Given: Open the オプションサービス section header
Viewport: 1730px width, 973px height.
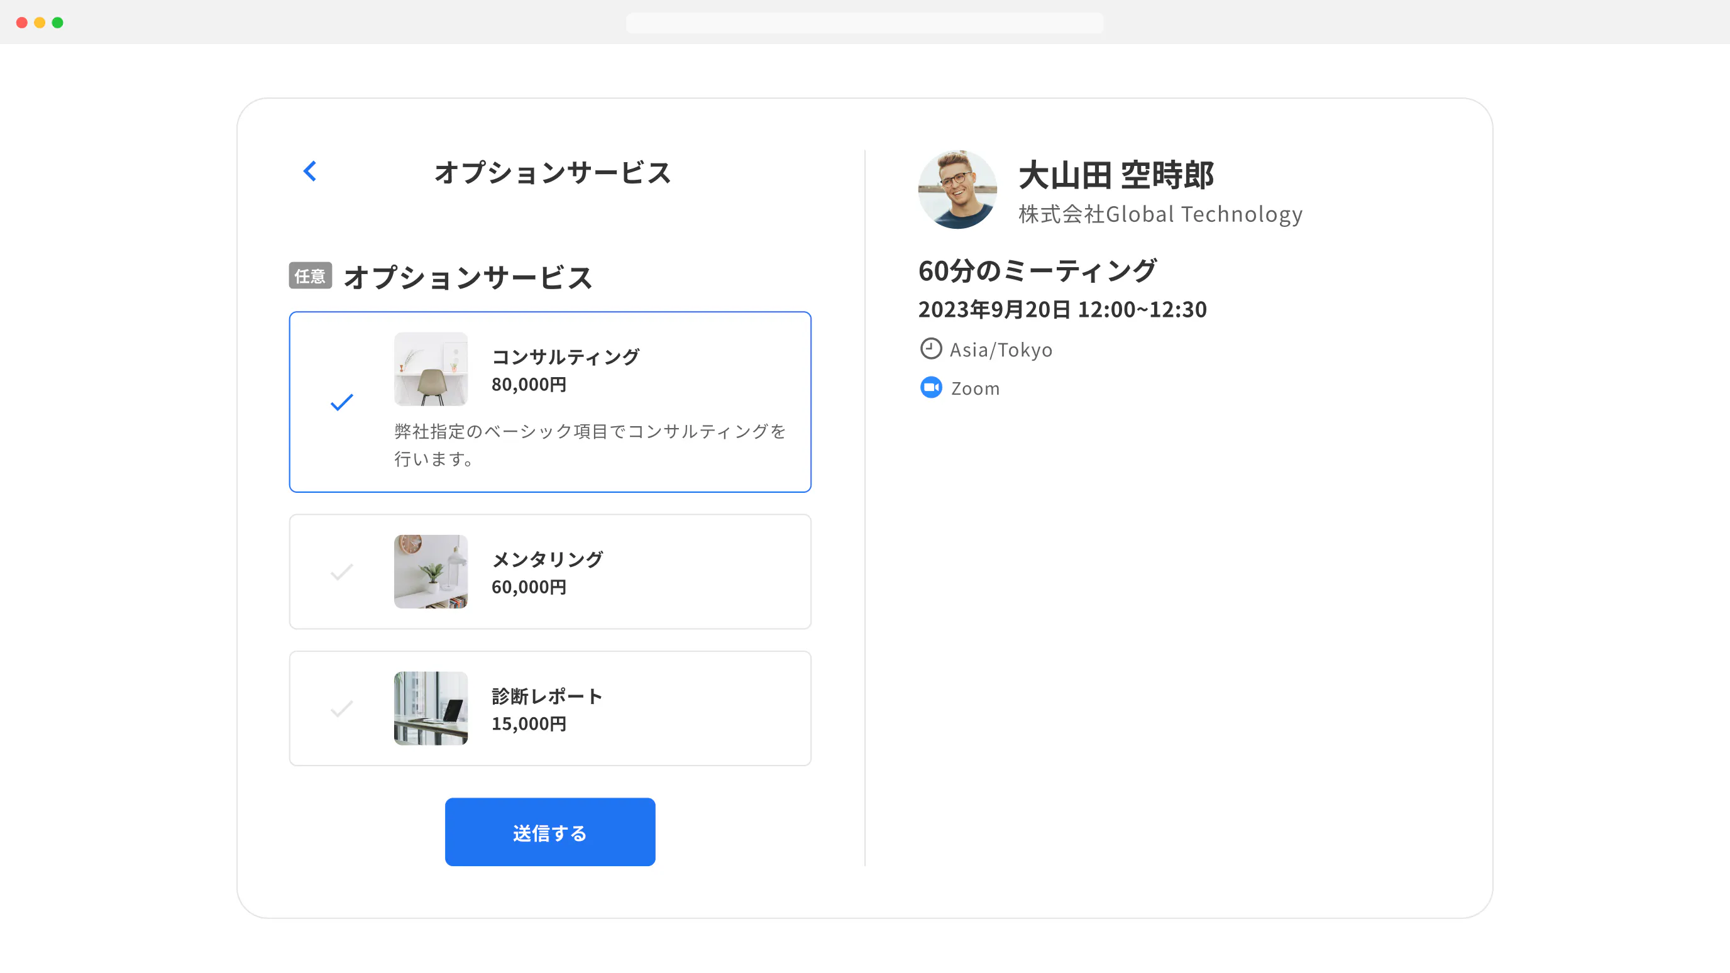Looking at the screenshot, I should tap(469, 275).
